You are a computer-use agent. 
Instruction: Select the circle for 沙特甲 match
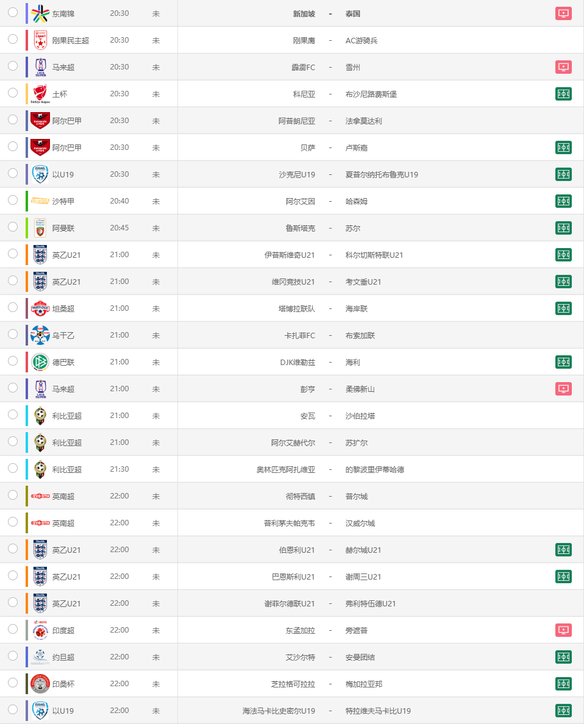pos(13,200)
